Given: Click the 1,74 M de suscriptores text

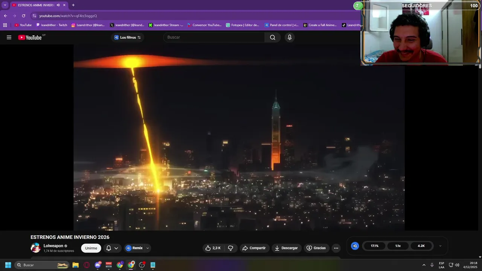Looking at the screenshot, I should [x=59, y=251].
